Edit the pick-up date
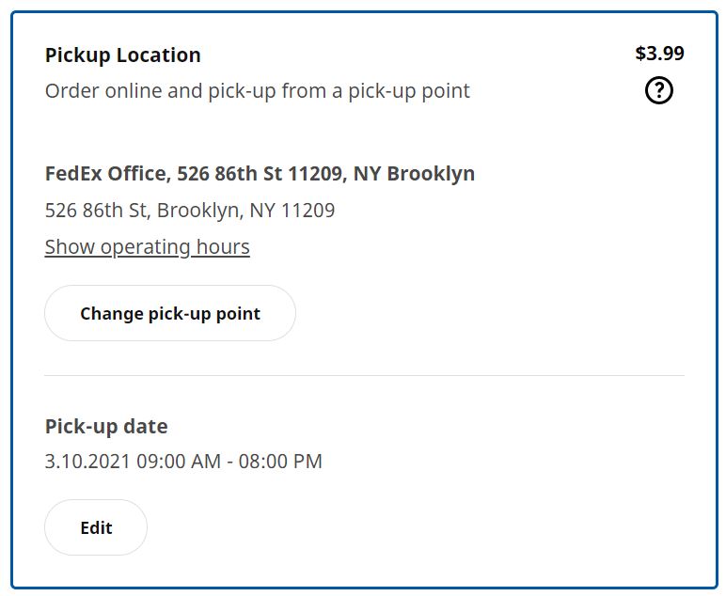 (x=96, y=527)
